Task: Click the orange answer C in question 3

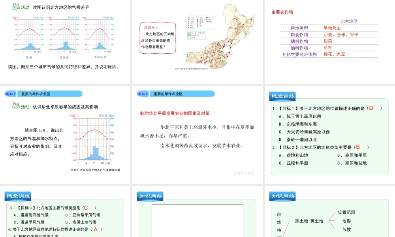Action: click(86, 208)
